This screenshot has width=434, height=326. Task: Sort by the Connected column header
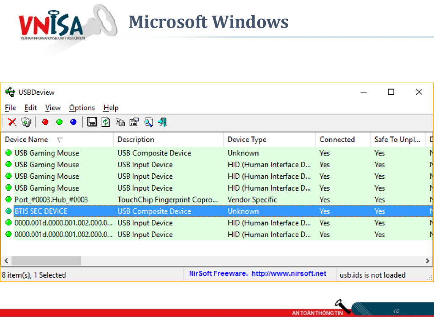point(343,139)
